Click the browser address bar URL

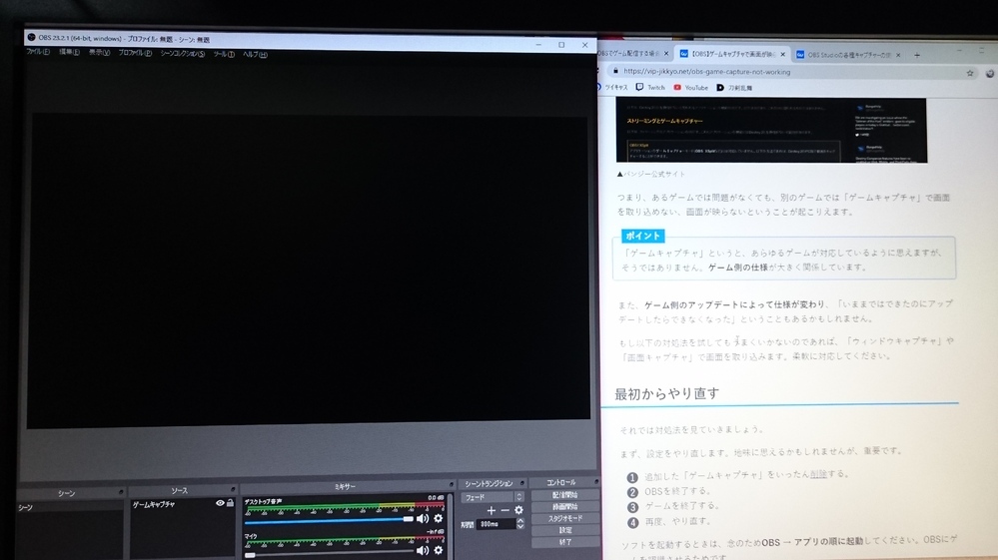click(x=706, y=72)
